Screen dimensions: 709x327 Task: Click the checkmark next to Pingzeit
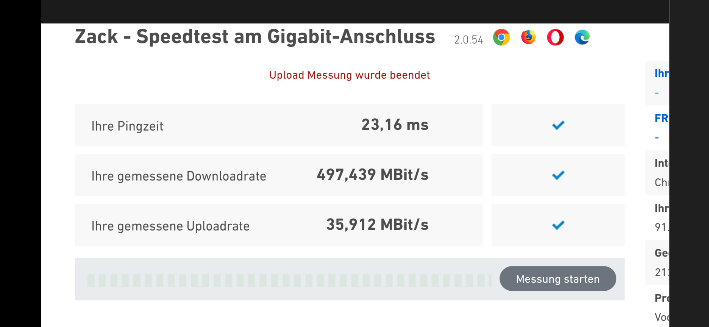click(x=558, y=125)
